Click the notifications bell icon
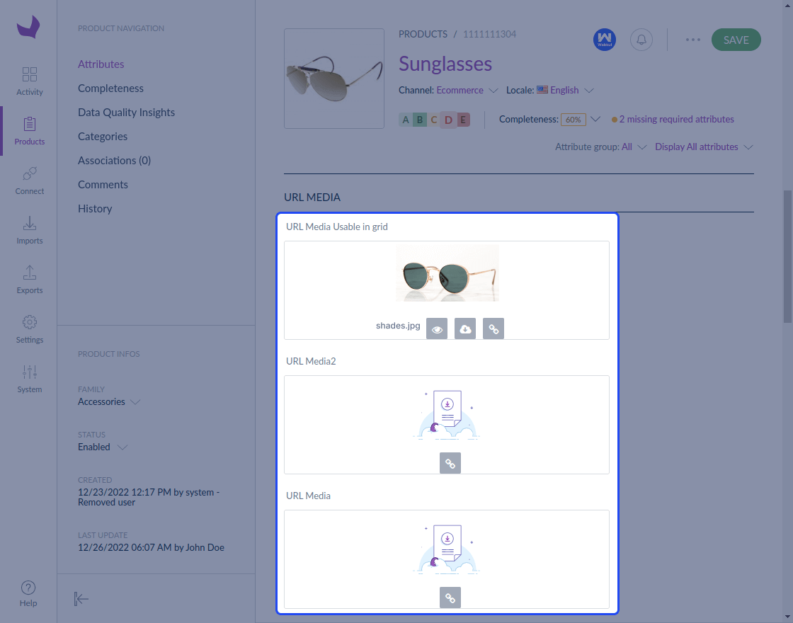This screenshot has width=793, height=623. point(641,40)
